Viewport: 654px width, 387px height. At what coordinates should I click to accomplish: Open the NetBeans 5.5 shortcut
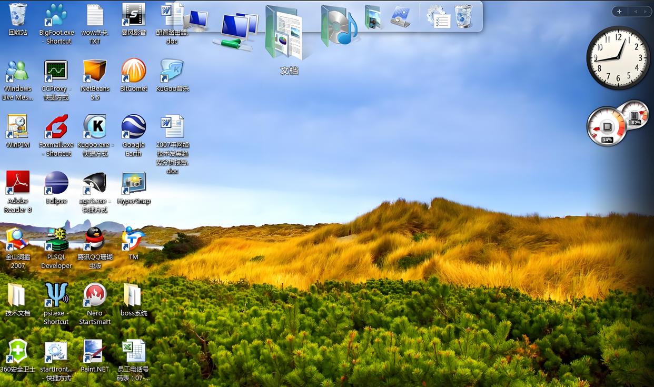(95, 71)
